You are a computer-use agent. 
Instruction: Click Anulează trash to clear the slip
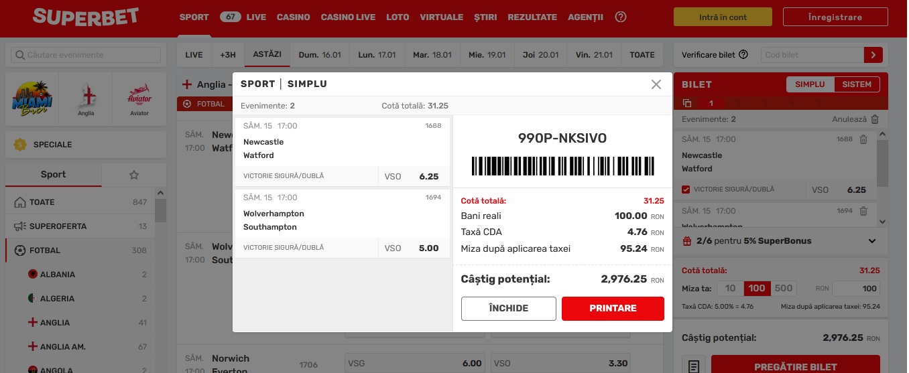coord(874,119)
